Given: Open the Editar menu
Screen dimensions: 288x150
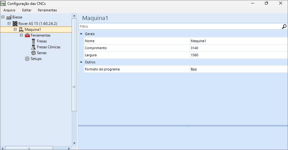Looking at the screenshot, I should click(27, 10).
